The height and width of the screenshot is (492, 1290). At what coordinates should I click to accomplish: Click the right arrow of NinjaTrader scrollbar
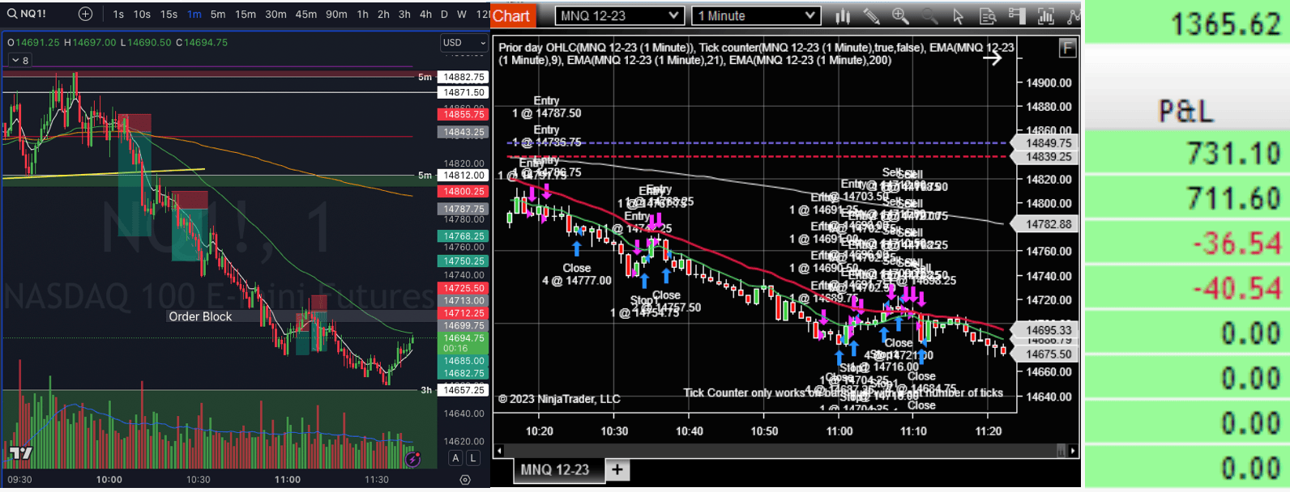pyautogui.click(x=1073, y=451)
